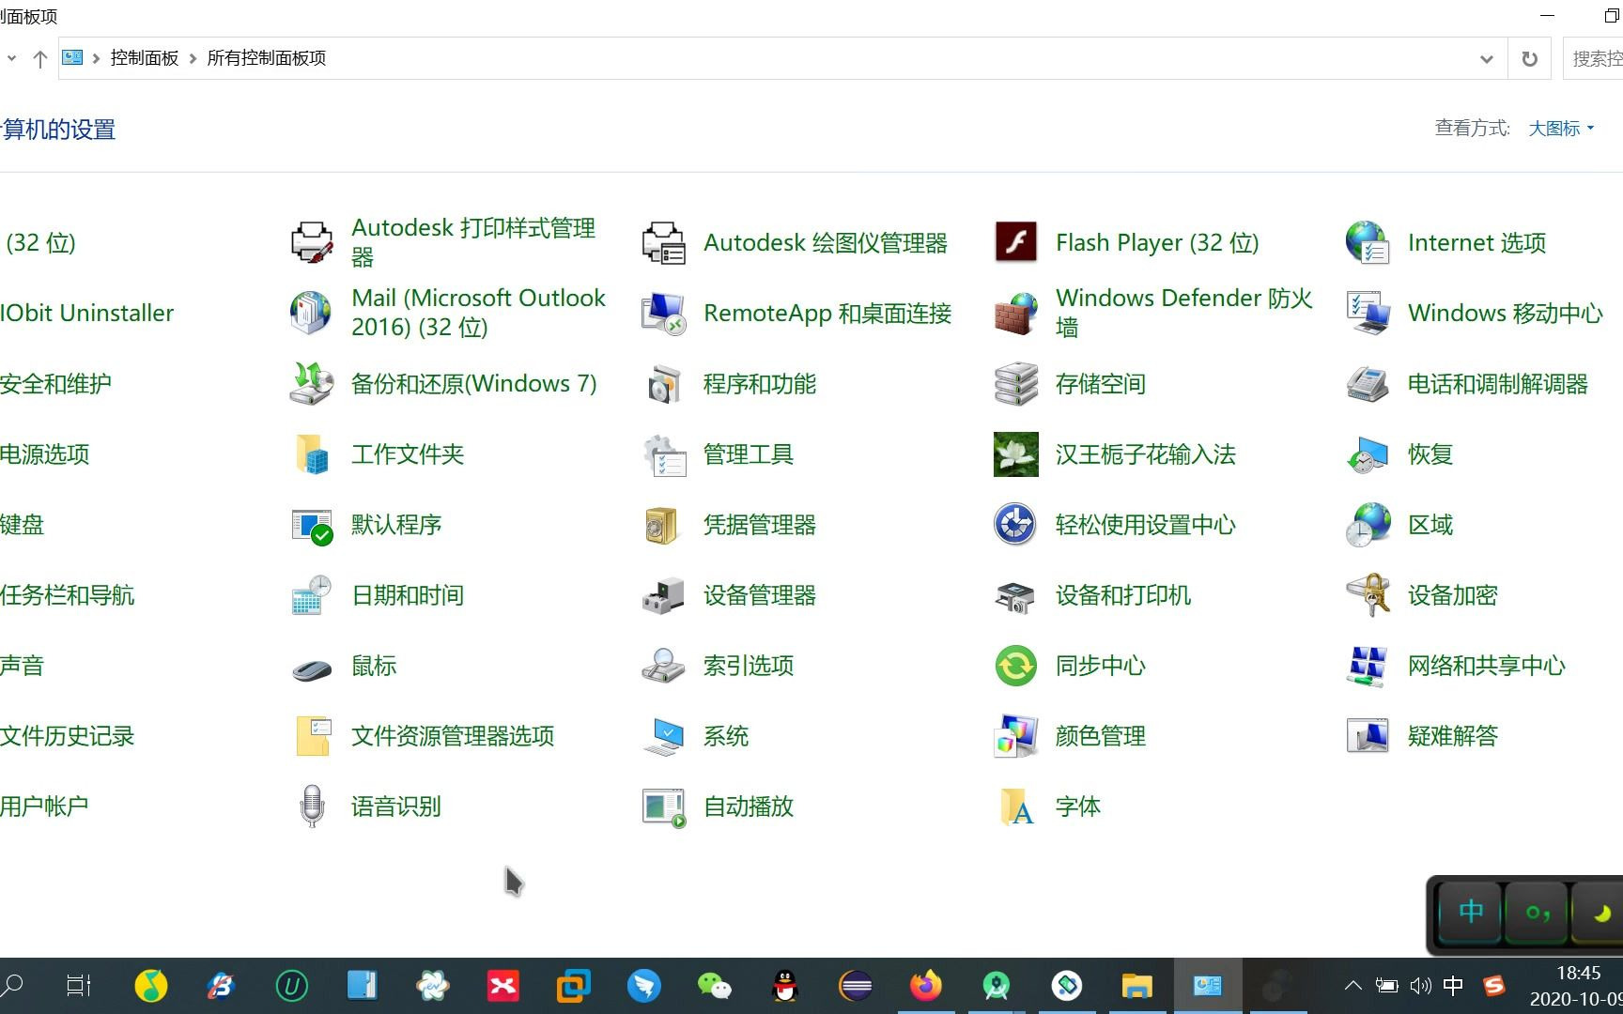Select 所有控制面板项 in the address bar
The image size is (1623, 1014).
(x=266, y=57)
